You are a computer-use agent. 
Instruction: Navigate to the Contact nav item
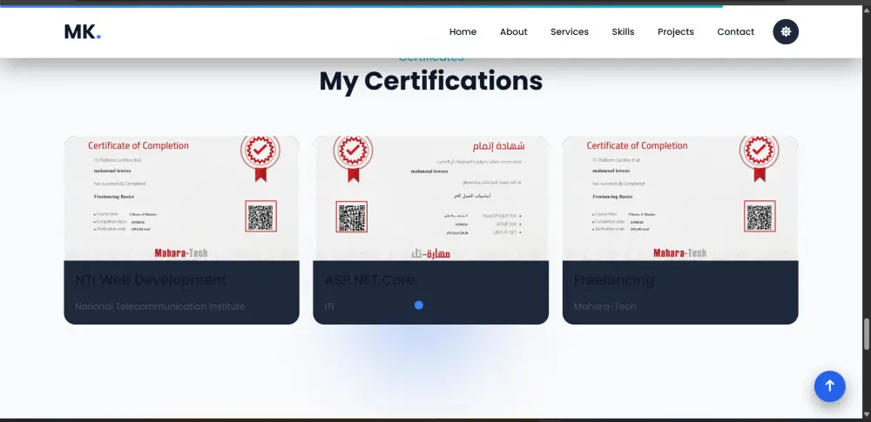coord(735,31)
